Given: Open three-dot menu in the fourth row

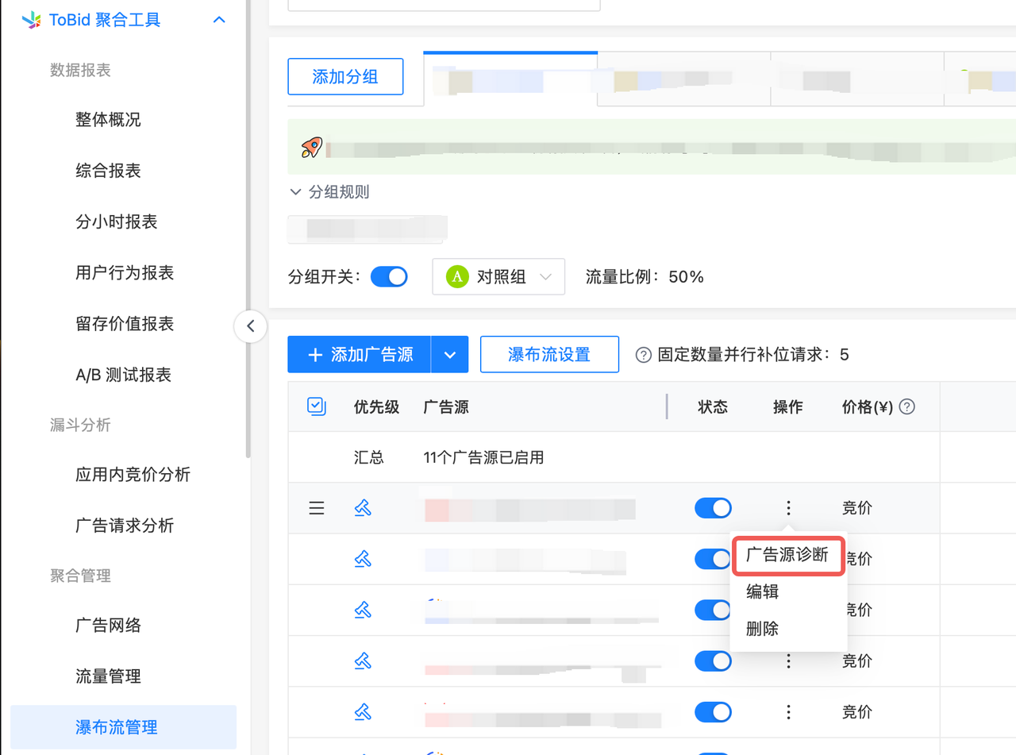Looking at the screenshot, I should [x=788, y=661].
